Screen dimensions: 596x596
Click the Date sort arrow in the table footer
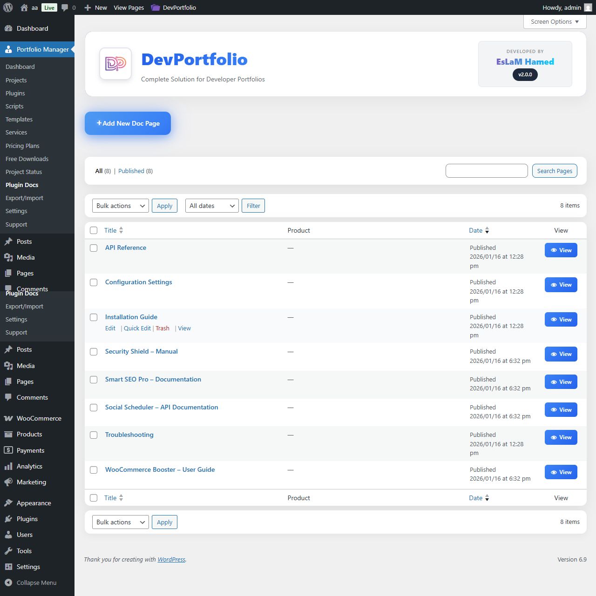(x=487, y=498)
